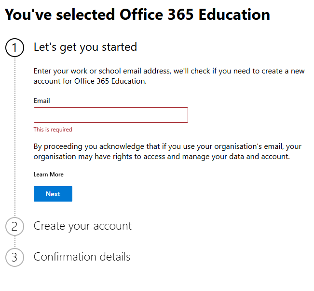Click the dotted connector below step 1
314x291 pixels.
click(x=15, y=135)
